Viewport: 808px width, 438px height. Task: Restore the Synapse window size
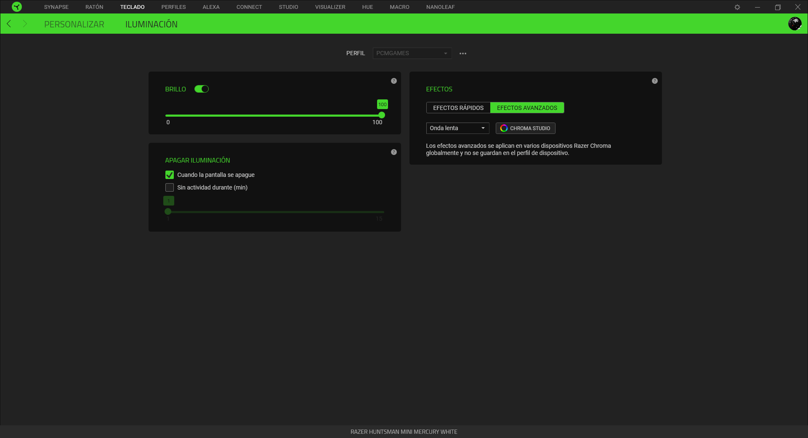[x=778, y=7]
